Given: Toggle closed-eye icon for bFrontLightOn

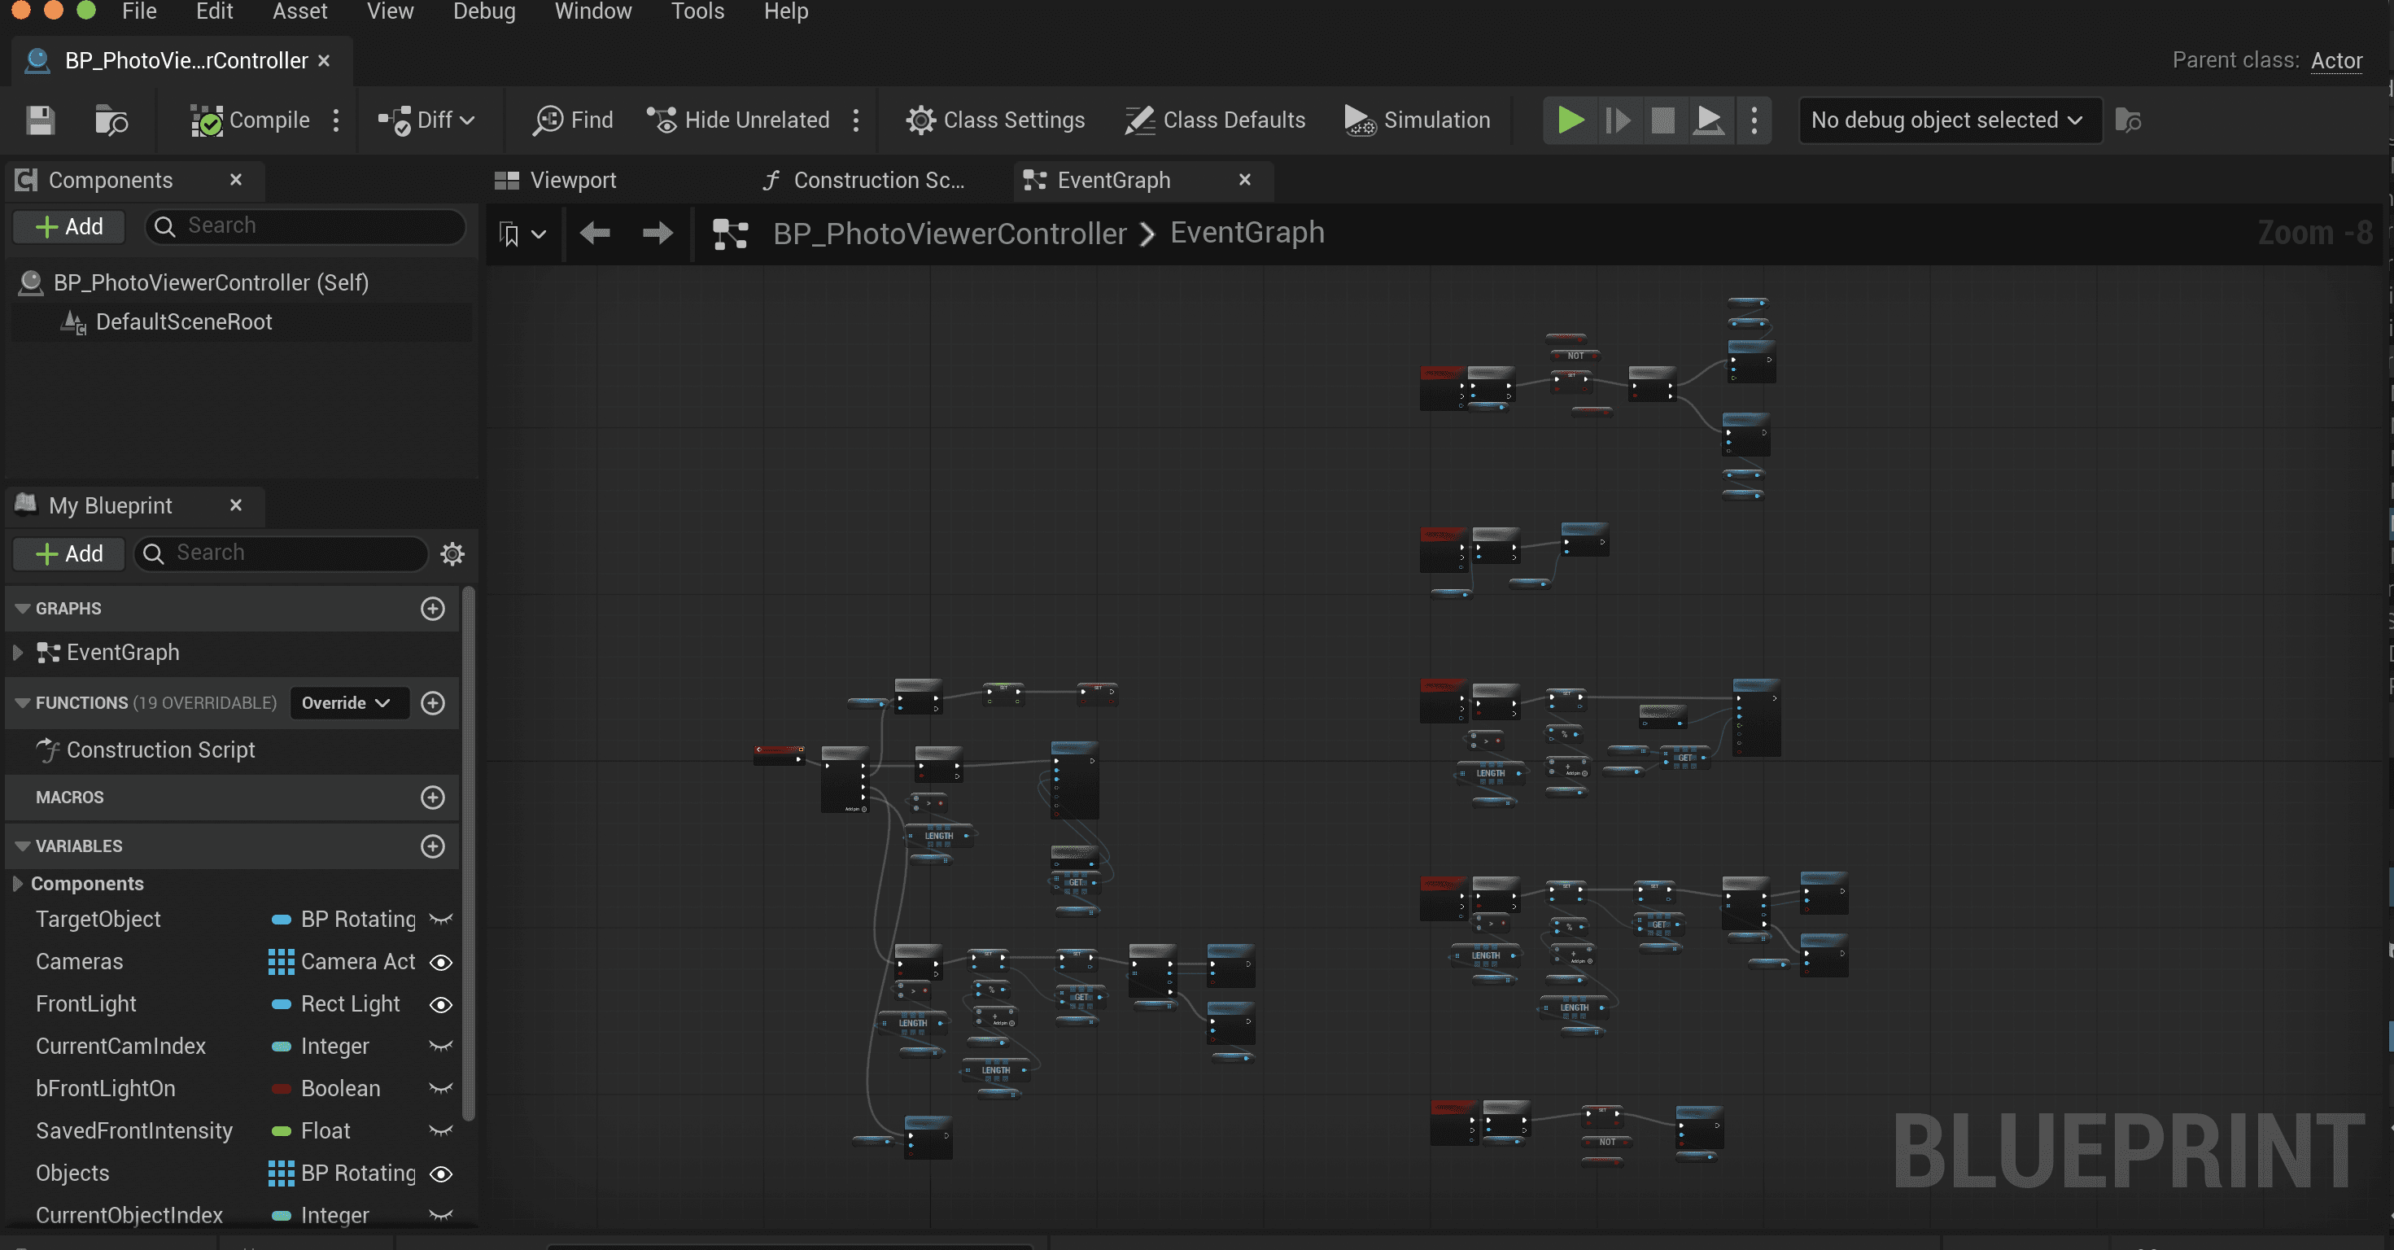Looking at the screenshot, I should [x=441, y=1088].
